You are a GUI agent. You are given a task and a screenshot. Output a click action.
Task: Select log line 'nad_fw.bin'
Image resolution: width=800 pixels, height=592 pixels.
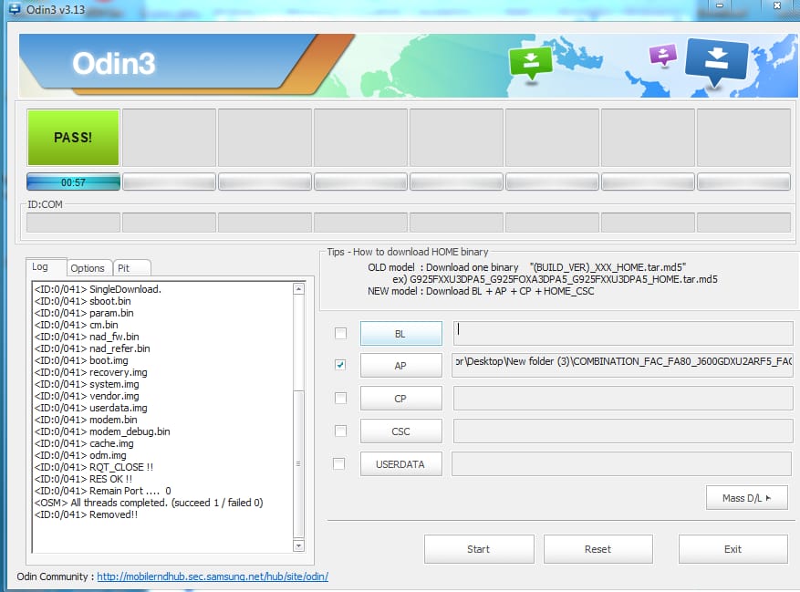[87, 337]
